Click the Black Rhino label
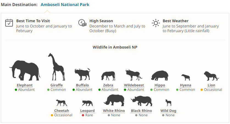This screenshot has width=230, height=124. (x=141, y=111)
